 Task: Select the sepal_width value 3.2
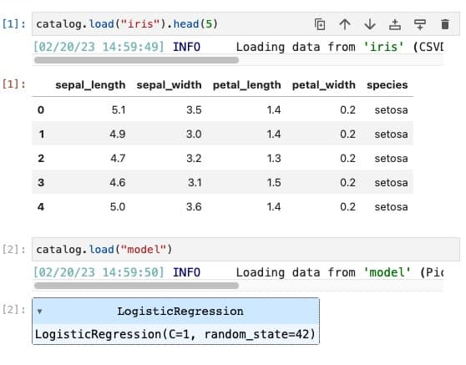pos(194,158)
